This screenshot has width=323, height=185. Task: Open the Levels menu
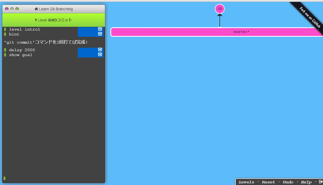click(x=246, y=182)
